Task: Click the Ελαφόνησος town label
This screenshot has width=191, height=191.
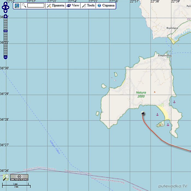Action: coord(165,55)
